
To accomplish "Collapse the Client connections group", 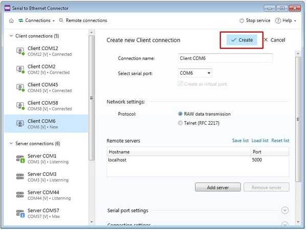I will pyautogui.click(x=11, y=36).
